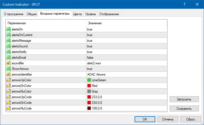Click the ShowArrows boolean type icon
This screenshot has width=204, height=125.
pos(8,69)
